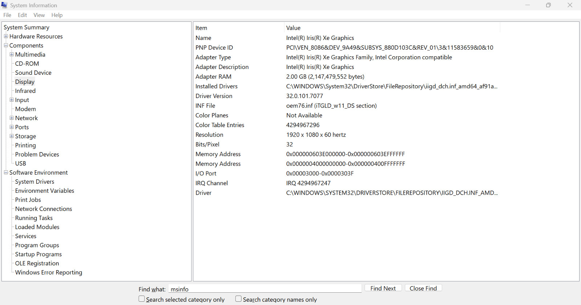581x305 pixels.
Task: Expand the Hardware Resources node
Action: click(x=6, y=36)
